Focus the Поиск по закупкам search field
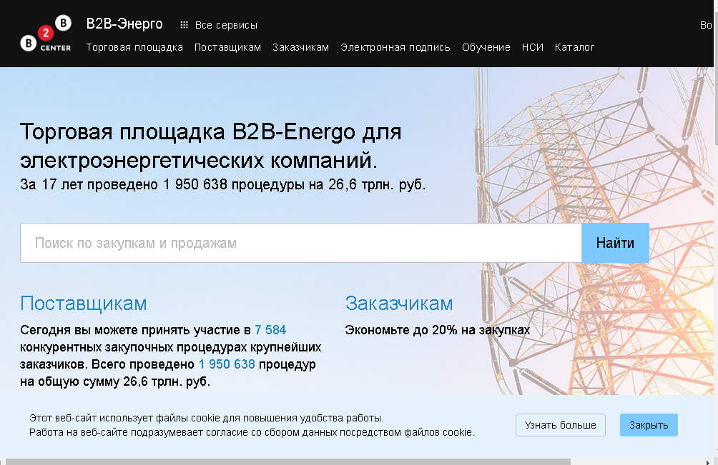This screenshot has height=465, width=718. 301,243
